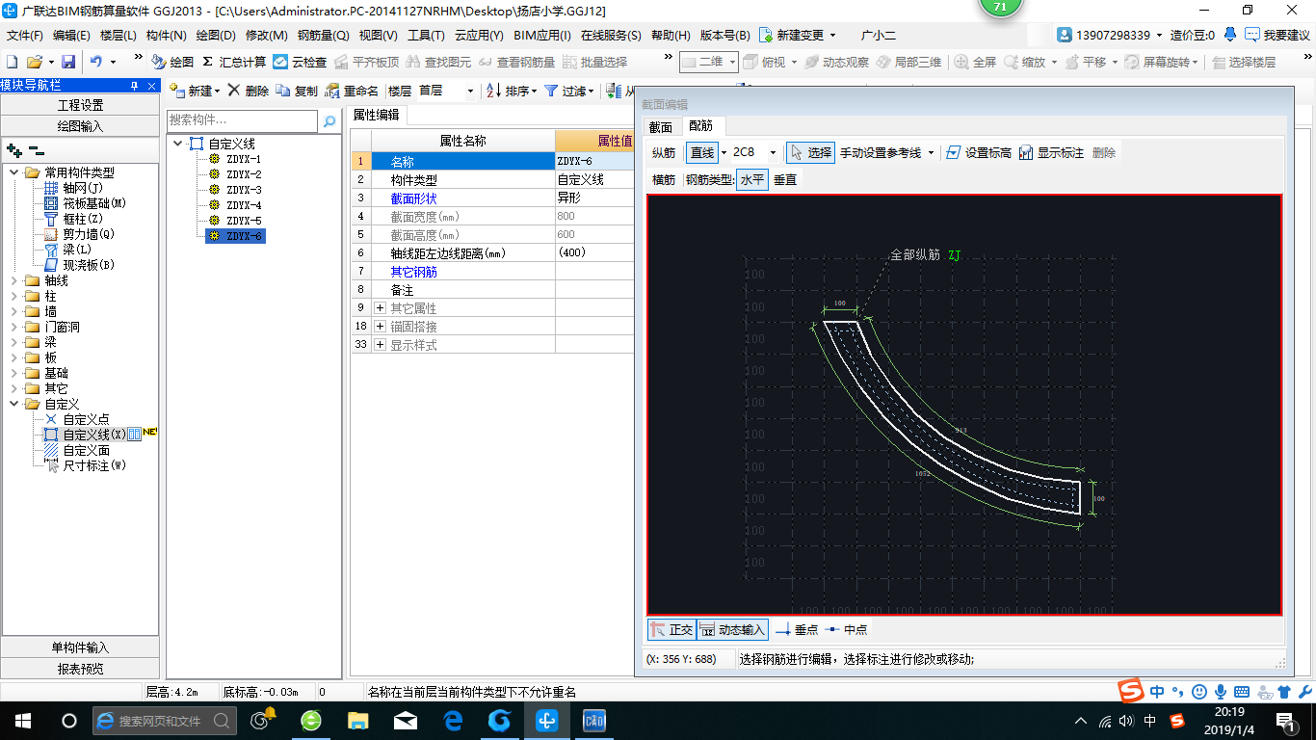Click 查找图元 find element tool
Image resolution: width=1316 pixels, height=740 pixels.
[438, 62]
